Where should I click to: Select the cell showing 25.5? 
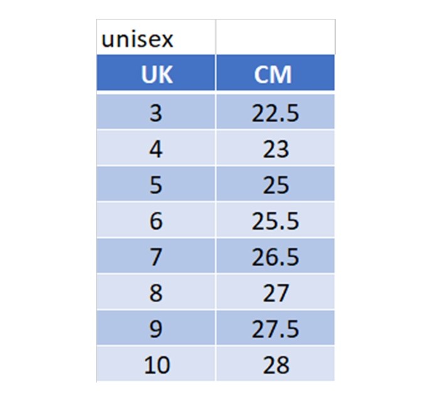pyautogui.click(x=275, y=220)
